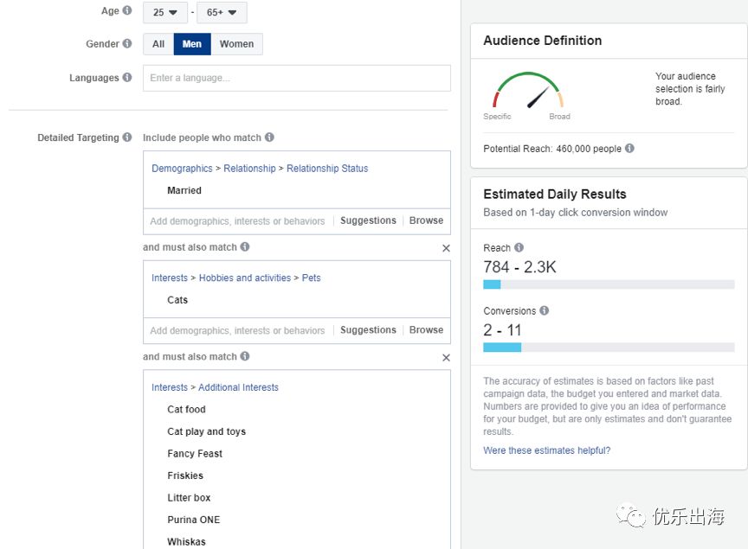Screen dimensions: 748x549
Task: Click the Detailed Targeting info icon
Action: (127, 137)
